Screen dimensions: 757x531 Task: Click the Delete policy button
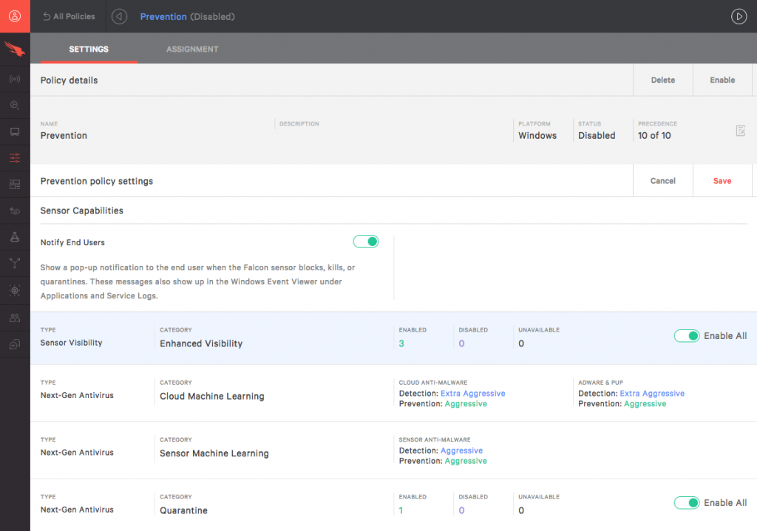coord(663,80)
